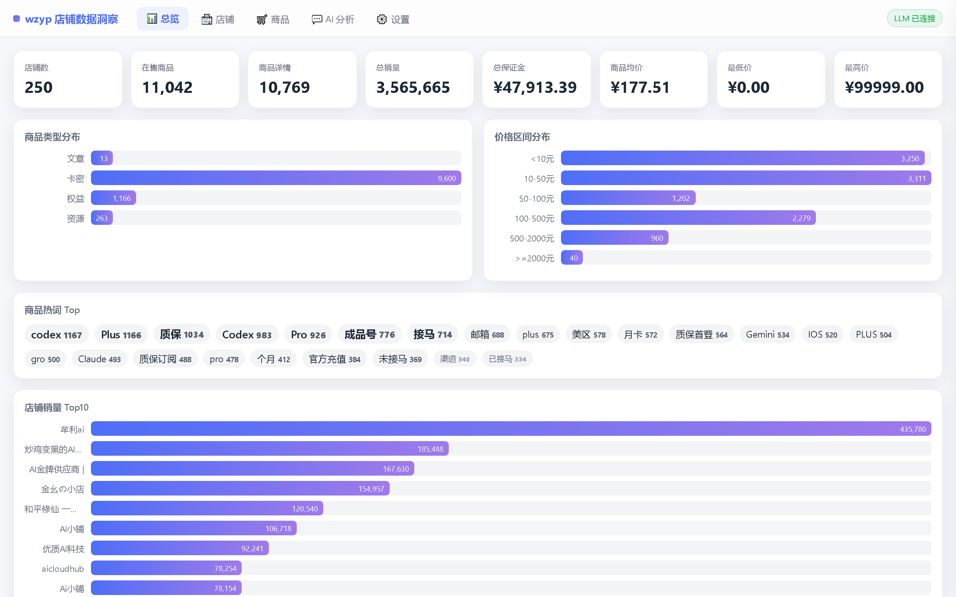The image size is (956, 597).
Task: Click the Gemini 534 keyword tag
Action: 767,334
